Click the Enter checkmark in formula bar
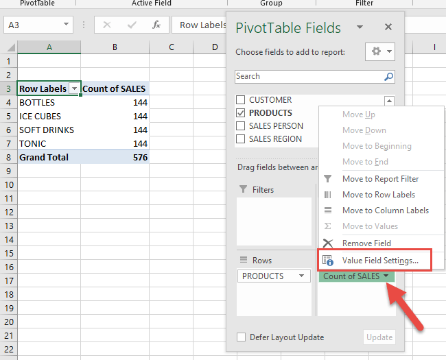Screen dimensions: 446x360 [x=132, y=25]
